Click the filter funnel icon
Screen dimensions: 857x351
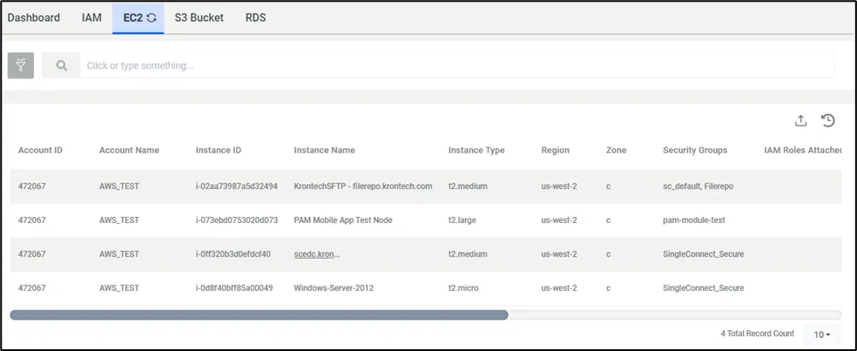coord(21,65)
